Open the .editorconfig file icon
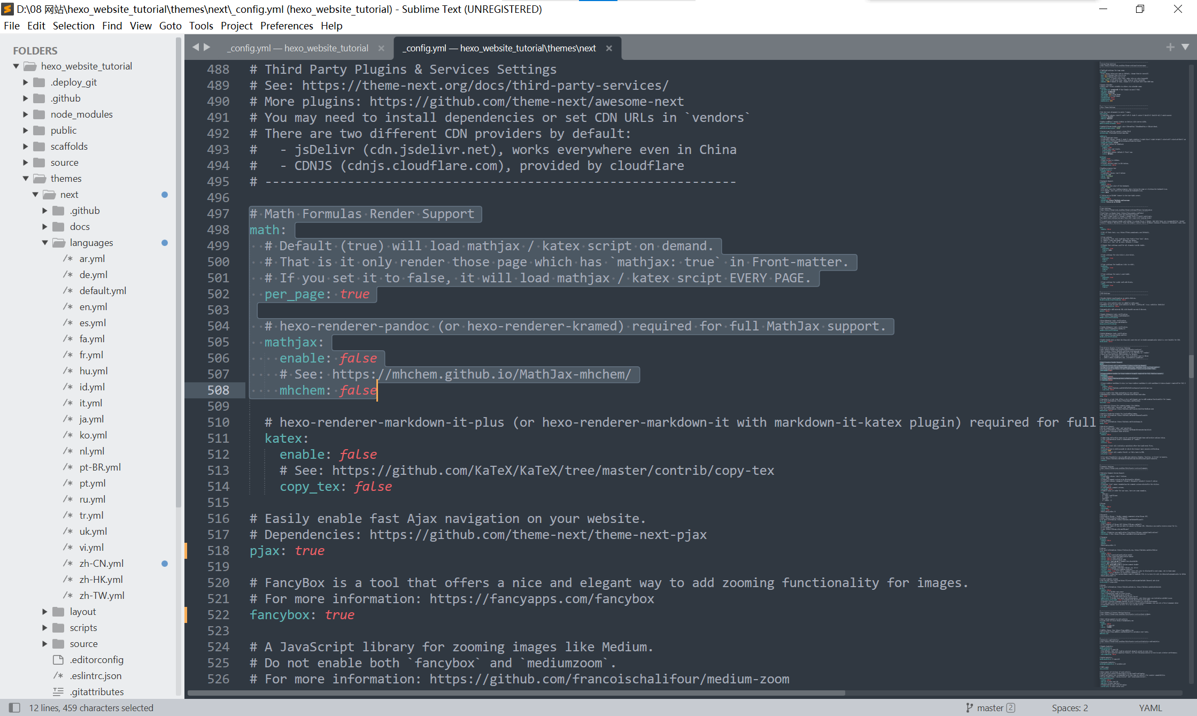Screen dimensions: 1197x716 [x=58, y=659]
